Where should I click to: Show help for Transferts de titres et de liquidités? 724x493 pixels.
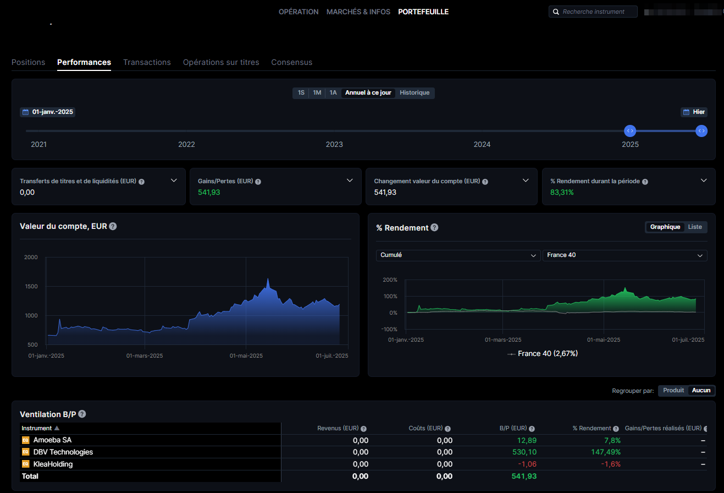(142, 182)
